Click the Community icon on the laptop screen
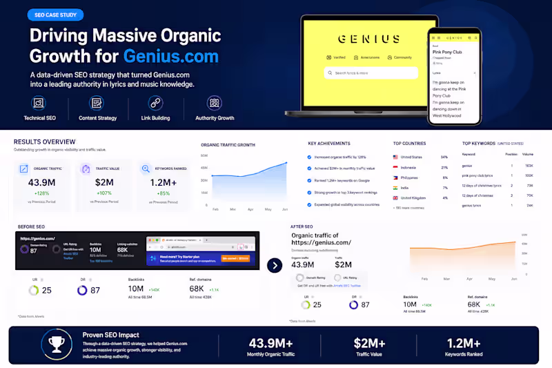The image size is (552, 368). (x=390, y=57)
